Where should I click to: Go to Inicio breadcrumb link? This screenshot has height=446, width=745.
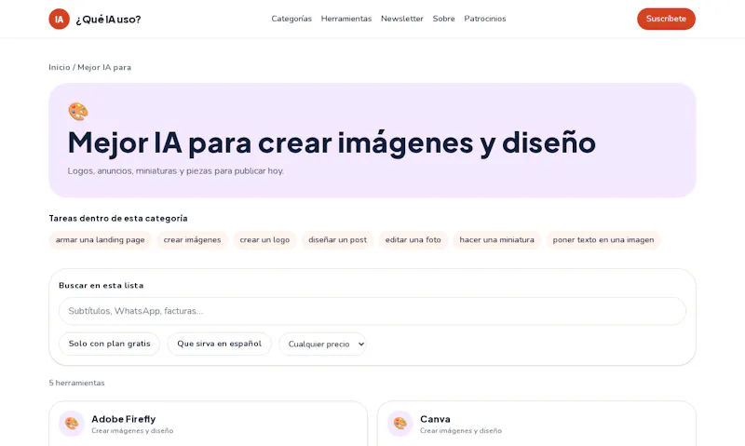click(x=60, y=67)
